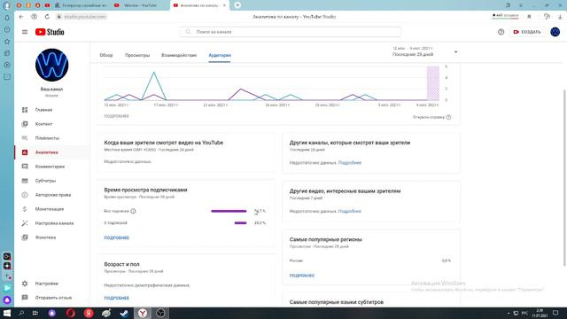Click the info icon next to Без подписки
Image resolution: width=567 pixels, height=319 pixels.
tap(133, 211)
